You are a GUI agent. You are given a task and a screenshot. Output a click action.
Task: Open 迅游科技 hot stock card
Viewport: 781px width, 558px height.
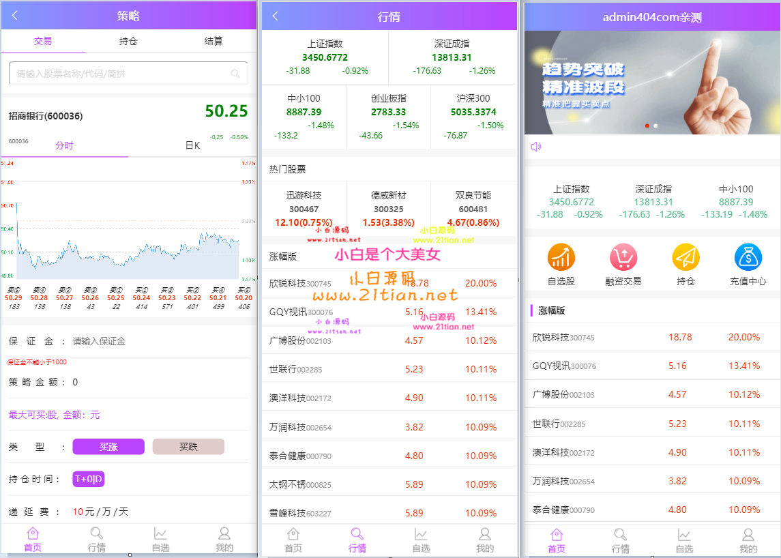tap(304, 209)
